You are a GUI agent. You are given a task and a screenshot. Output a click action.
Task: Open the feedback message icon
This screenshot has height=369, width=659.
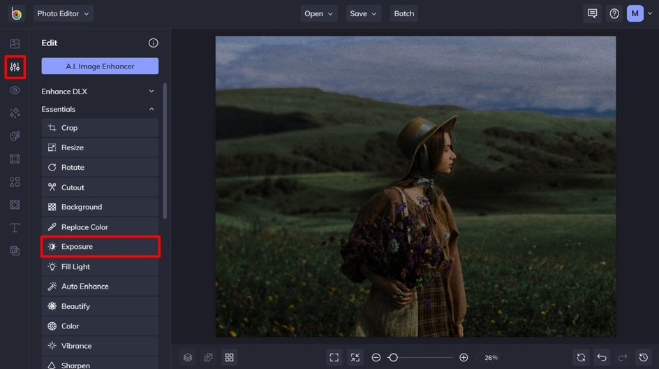pyautogui.click(x=592, y=13)
